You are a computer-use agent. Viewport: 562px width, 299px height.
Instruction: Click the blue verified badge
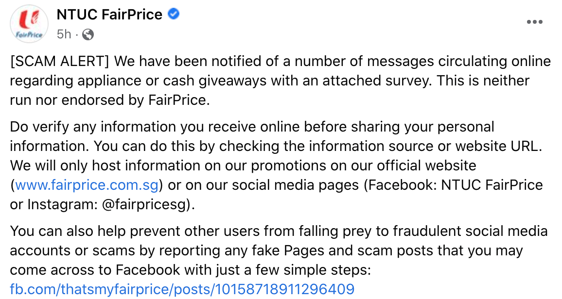[174, 15]
